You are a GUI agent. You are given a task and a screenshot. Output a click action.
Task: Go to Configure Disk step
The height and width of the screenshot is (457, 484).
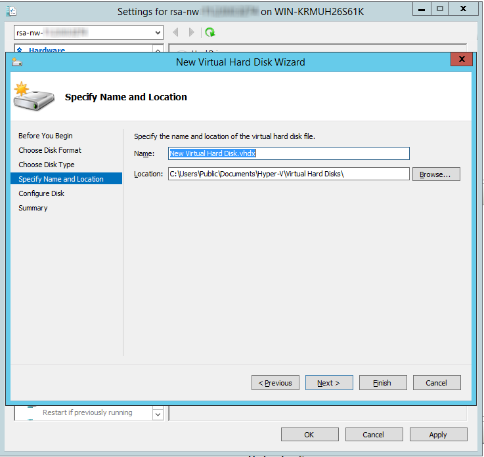[x=41, y=193]
